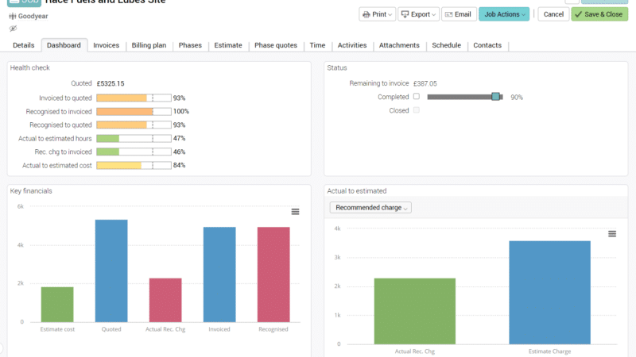Click the Save & Close button

(x=599, y=14)
